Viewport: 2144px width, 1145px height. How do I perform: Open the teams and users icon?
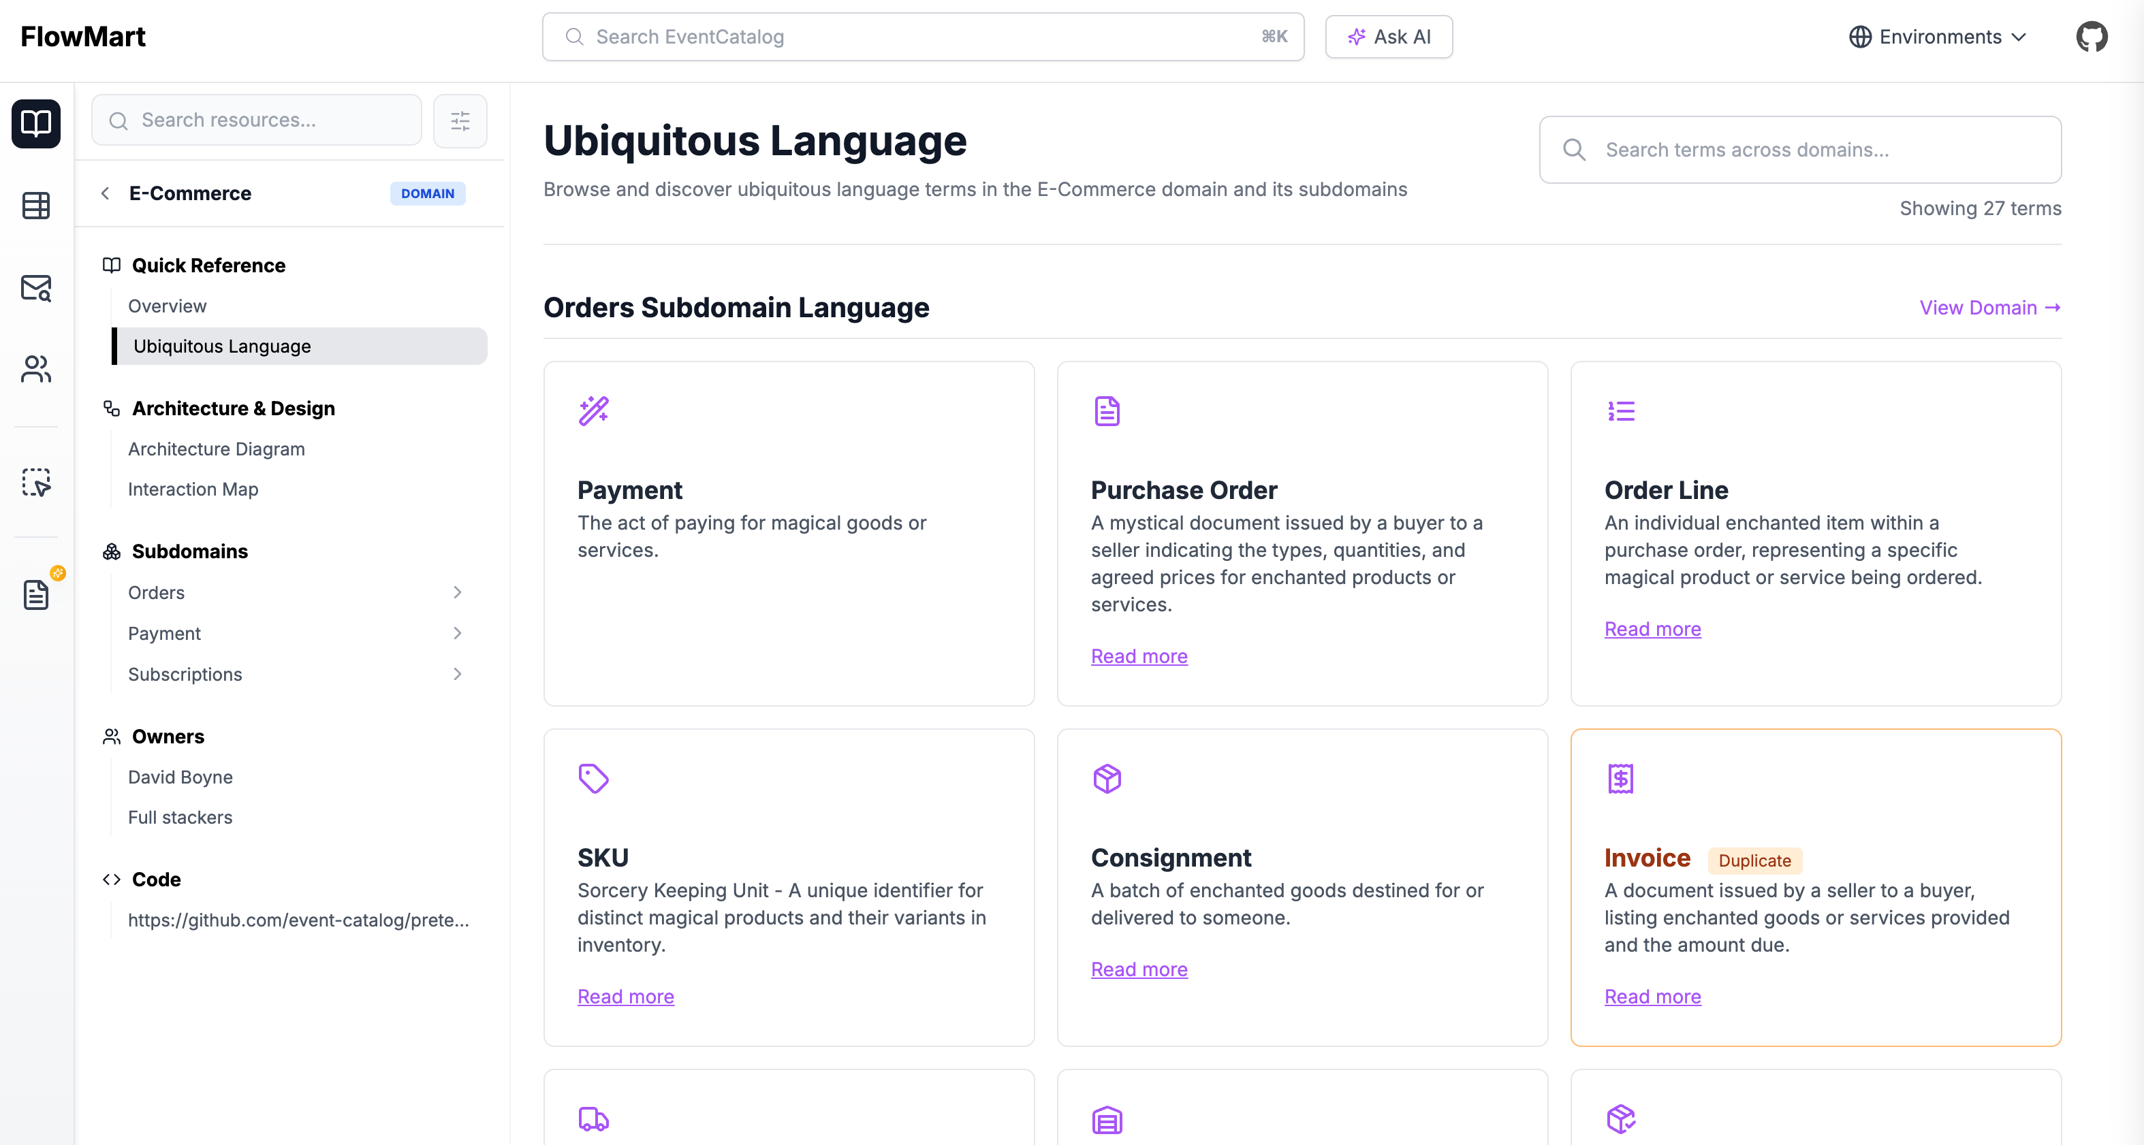(x=36, y=369)
